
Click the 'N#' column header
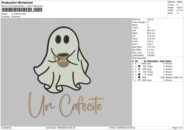(x=136, y=61)
